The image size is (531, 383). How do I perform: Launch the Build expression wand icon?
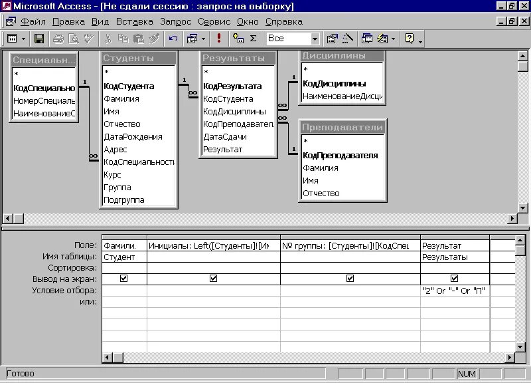(347, 39)
